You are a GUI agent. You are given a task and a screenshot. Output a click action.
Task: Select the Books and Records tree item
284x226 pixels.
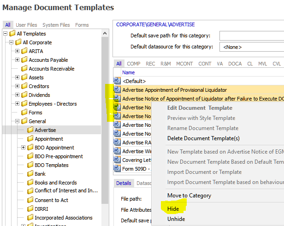(55, 183)
